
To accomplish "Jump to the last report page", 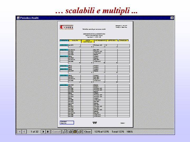I will pyautogui.click(x=48, y=131).
